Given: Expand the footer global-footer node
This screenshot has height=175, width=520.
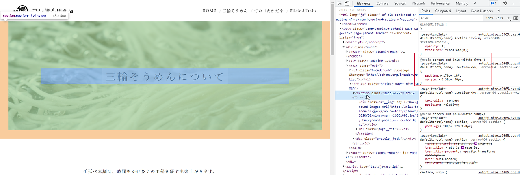Looking at the screenshot, I should point(348,153).
